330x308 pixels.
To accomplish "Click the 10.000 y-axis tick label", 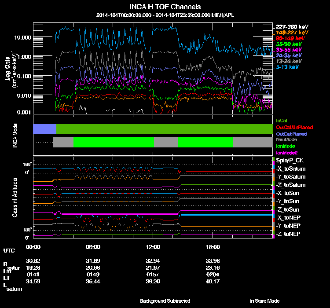I will pos(23,38).
